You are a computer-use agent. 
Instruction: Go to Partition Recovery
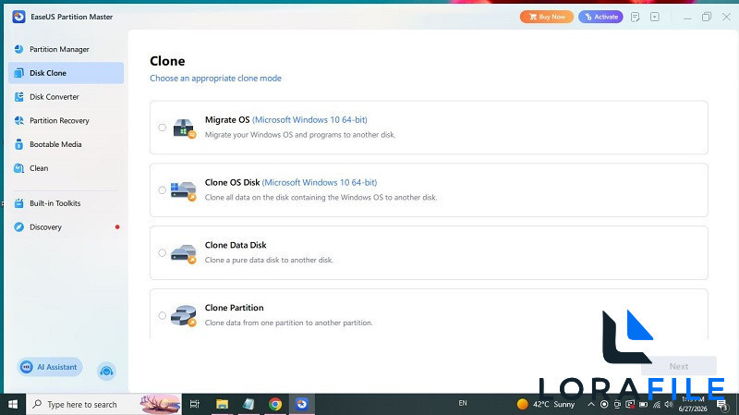tap(66, 121)
